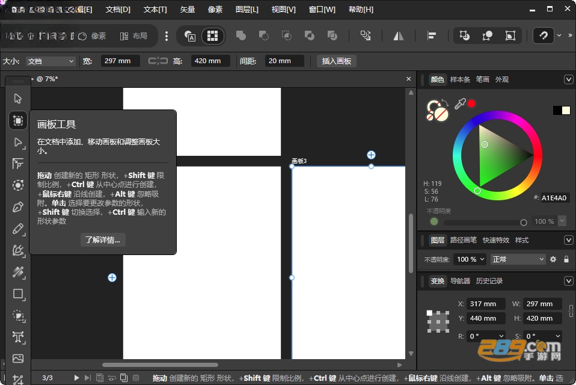The width and height of the screenshot is (576, 385).
Task: Open the 视图[V] menu
Action: coord(283,10)
